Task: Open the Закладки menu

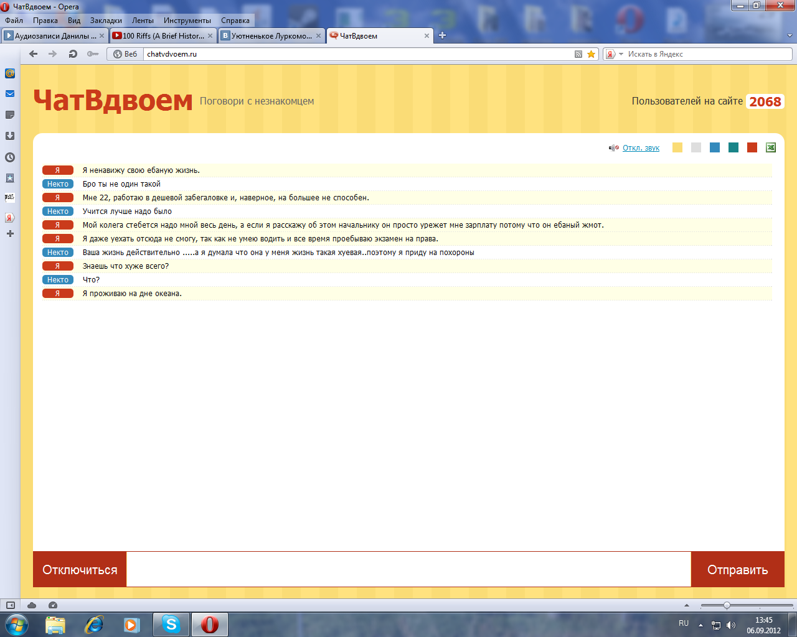Action: click(x=106, y=21)
